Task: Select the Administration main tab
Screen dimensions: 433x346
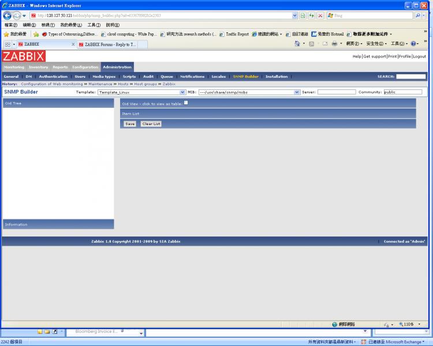Action: [x=117, y=67]
